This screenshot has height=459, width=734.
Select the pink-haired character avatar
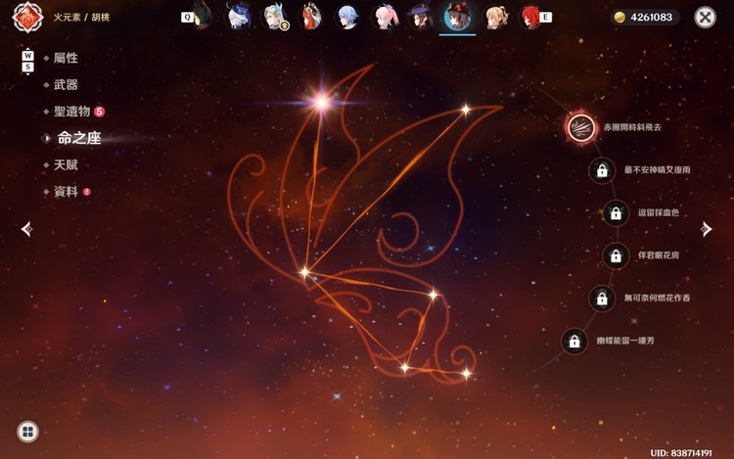click(x=385, y=17)
